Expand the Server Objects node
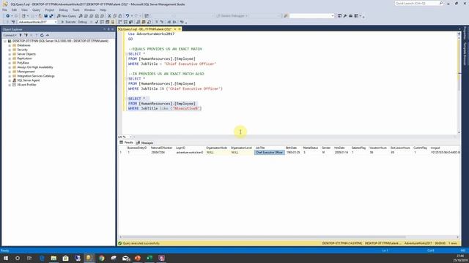Viewport: 469px width, 263px height. click(x=10, y=54)
